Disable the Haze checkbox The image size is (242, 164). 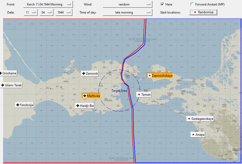click(x=162, y=4)
